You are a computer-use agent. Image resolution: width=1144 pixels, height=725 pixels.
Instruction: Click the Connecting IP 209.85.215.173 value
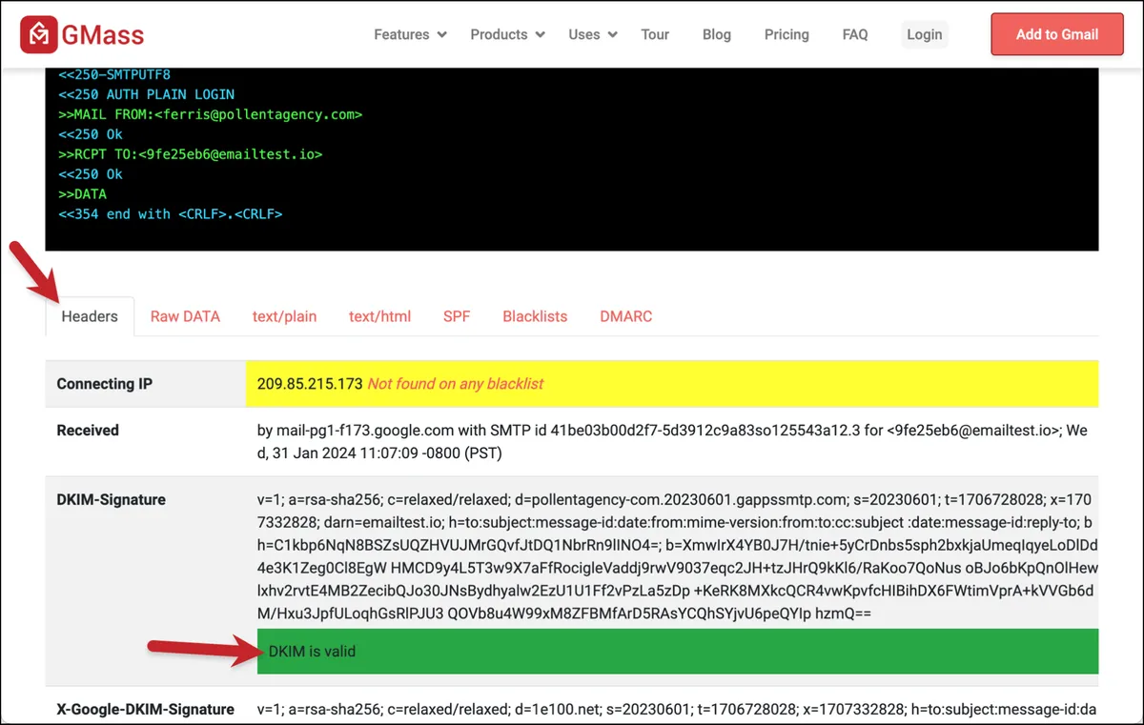click(x=310, y=384)
